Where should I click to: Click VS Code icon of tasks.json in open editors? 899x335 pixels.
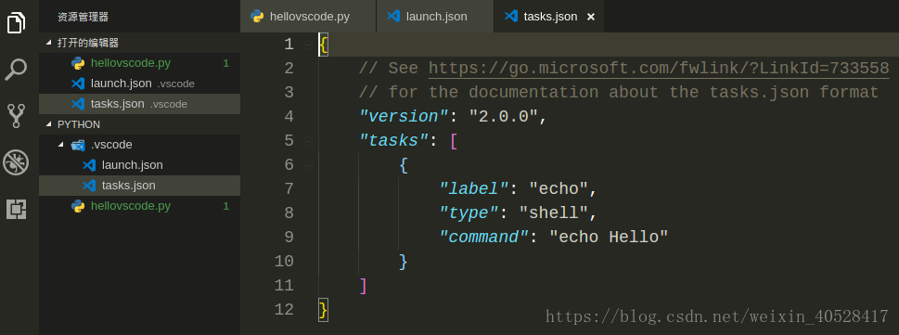tap(78, 104)
